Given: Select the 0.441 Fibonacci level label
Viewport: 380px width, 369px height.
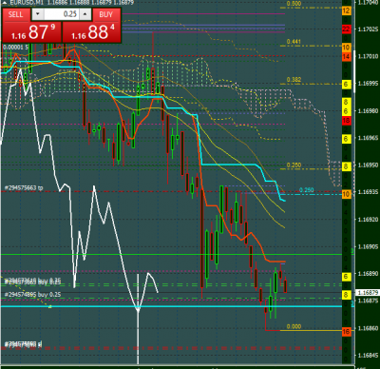Looking at the screenshot, I should pos(294,42).
